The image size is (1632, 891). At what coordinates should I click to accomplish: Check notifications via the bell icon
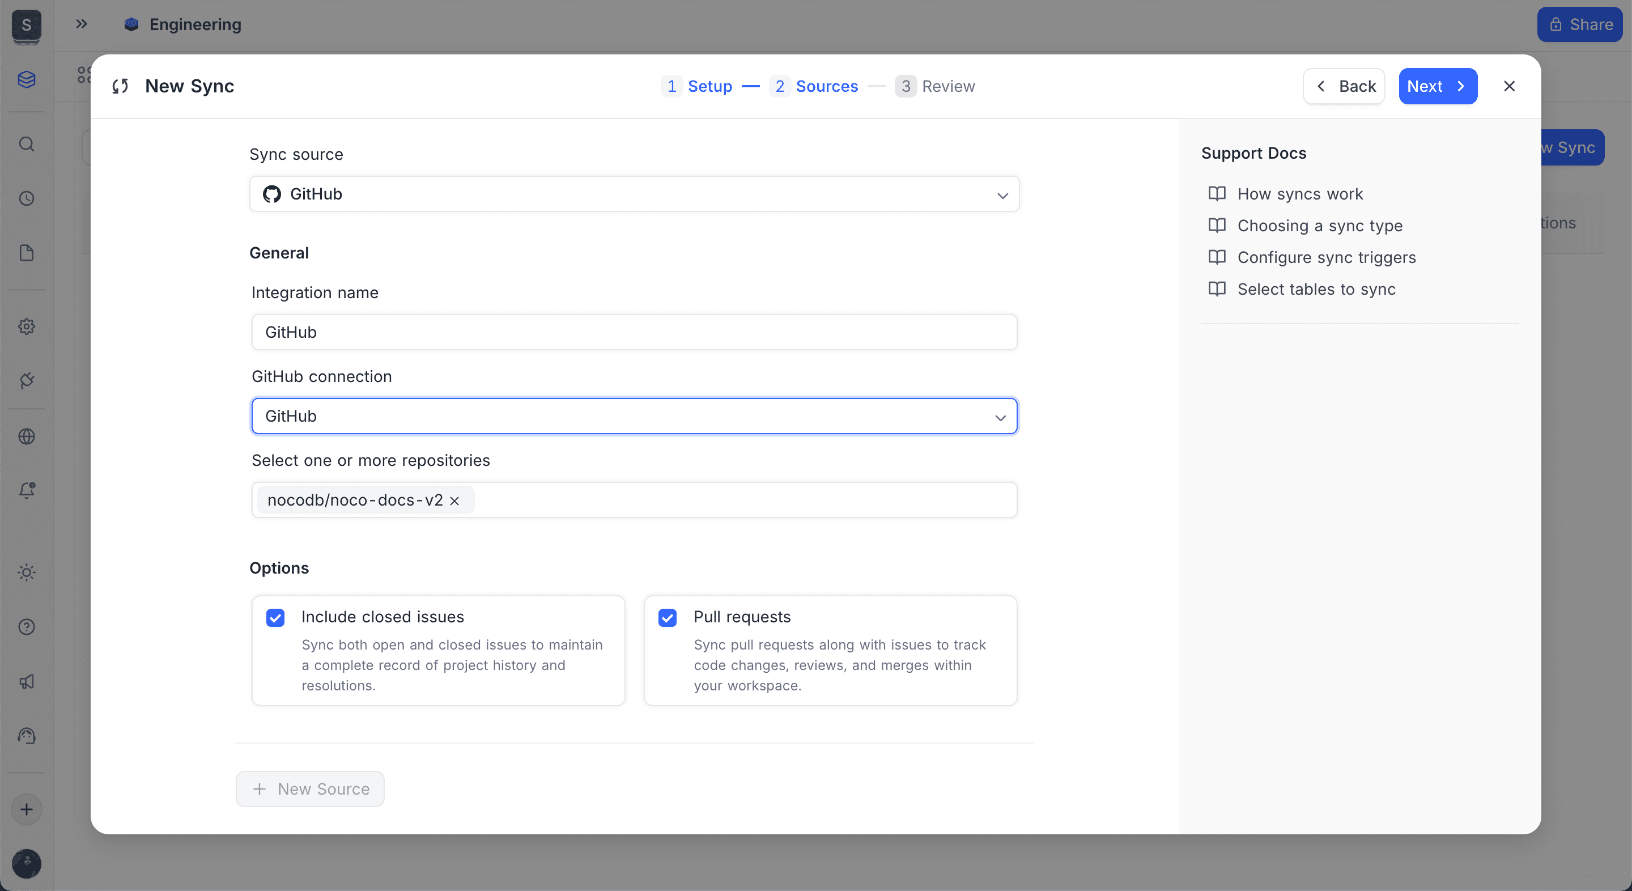[27, 490]
